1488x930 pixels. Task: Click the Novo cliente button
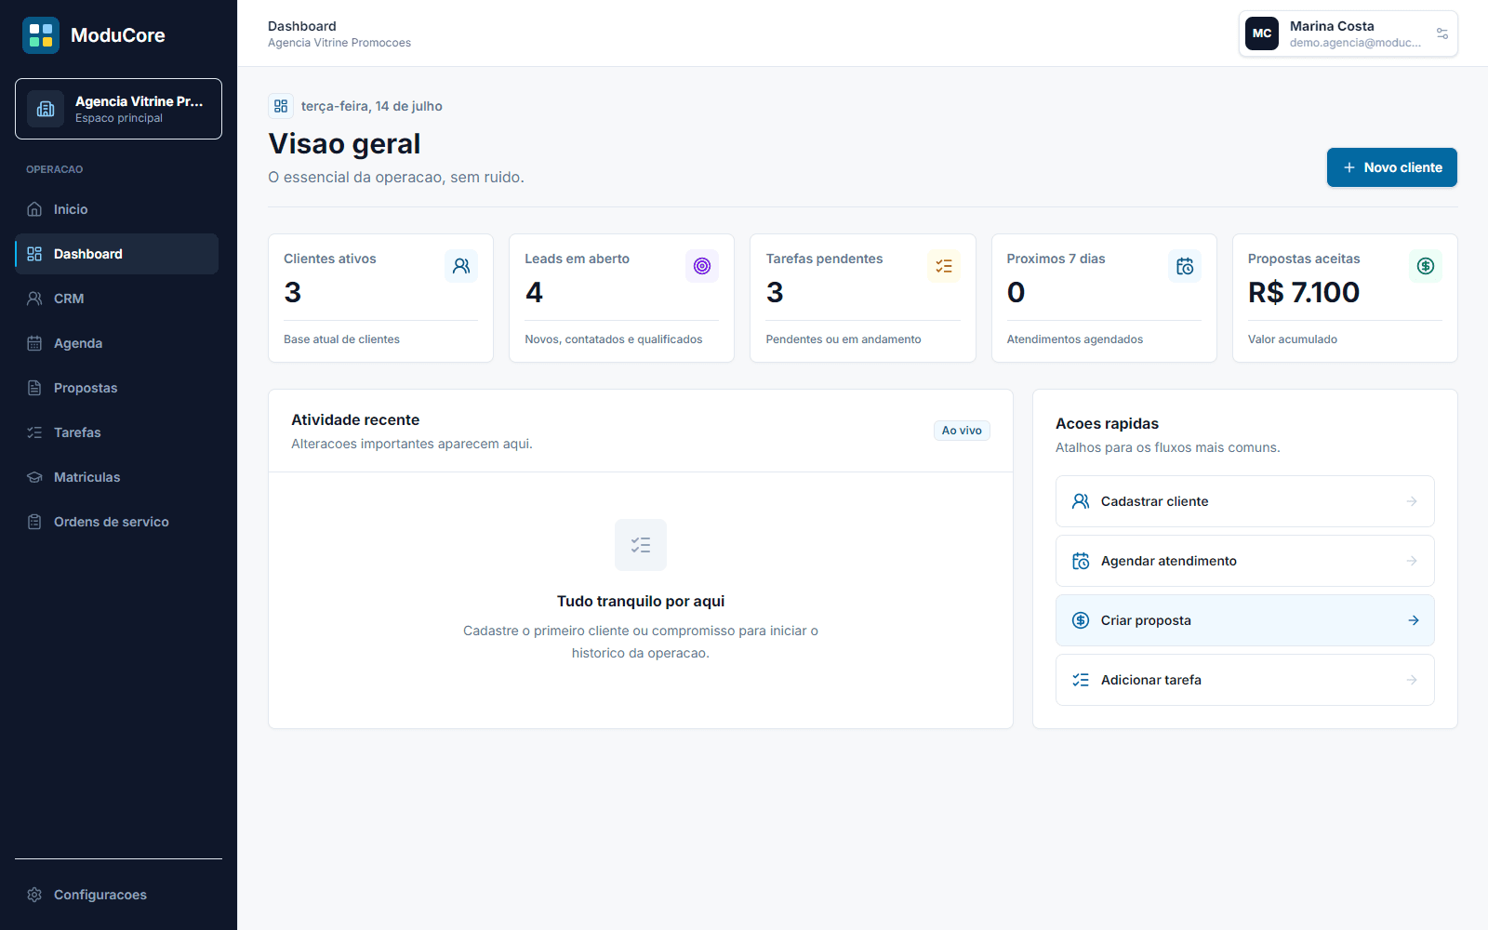click(x=1391, y=167)
